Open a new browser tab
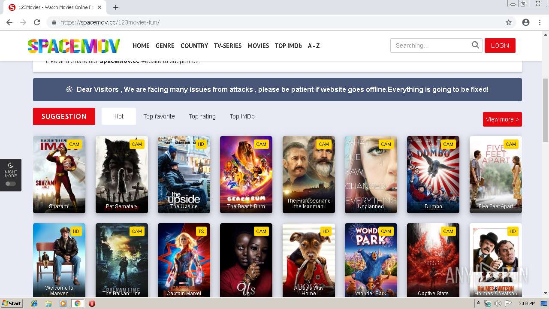Image resolution: width=549 pixels, height=309 pixels. click(x=116, y=7)
